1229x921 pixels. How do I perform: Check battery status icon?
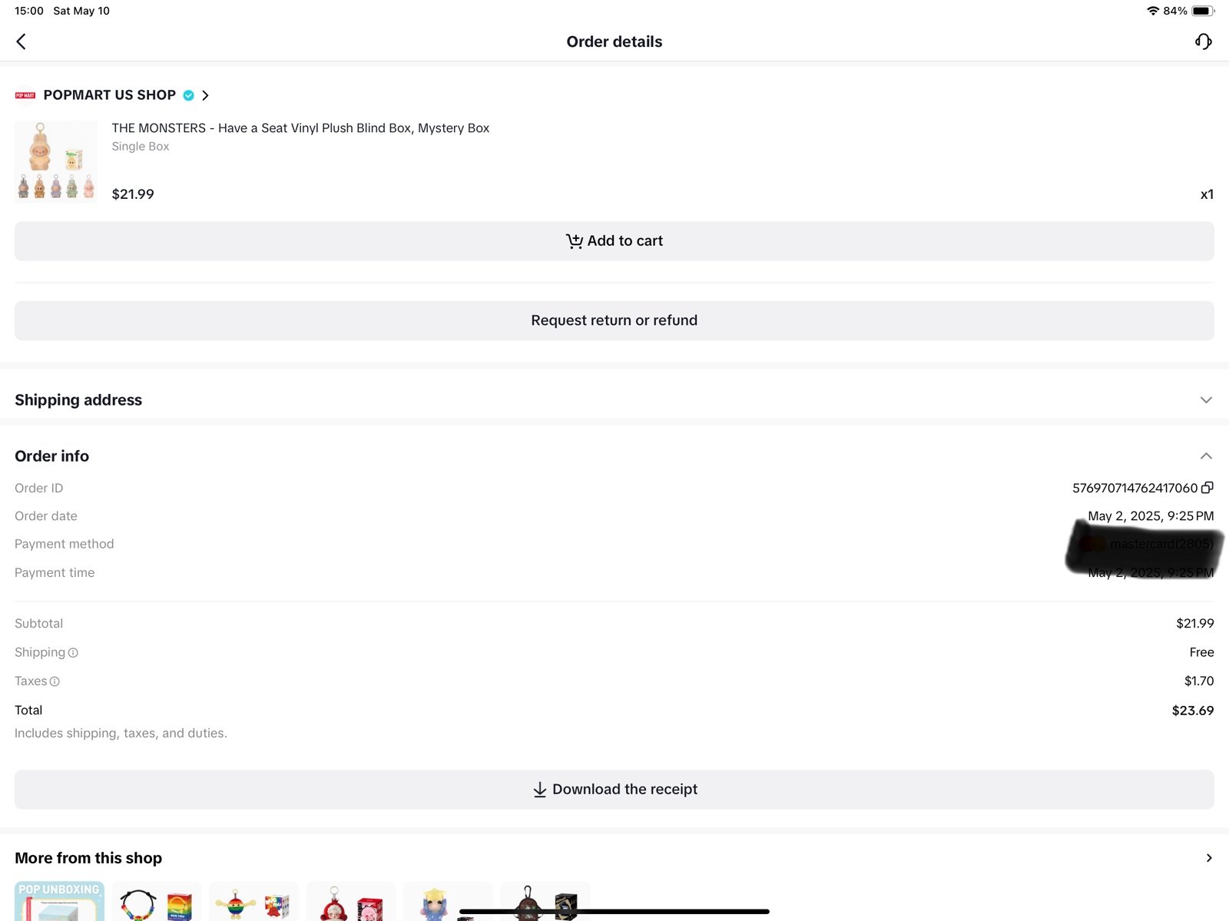[x=1203, y=11]
